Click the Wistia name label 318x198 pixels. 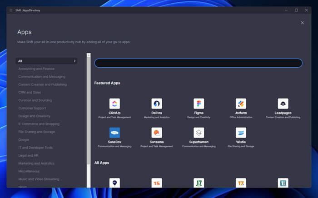pyautogui.click(x=241, y=142)
